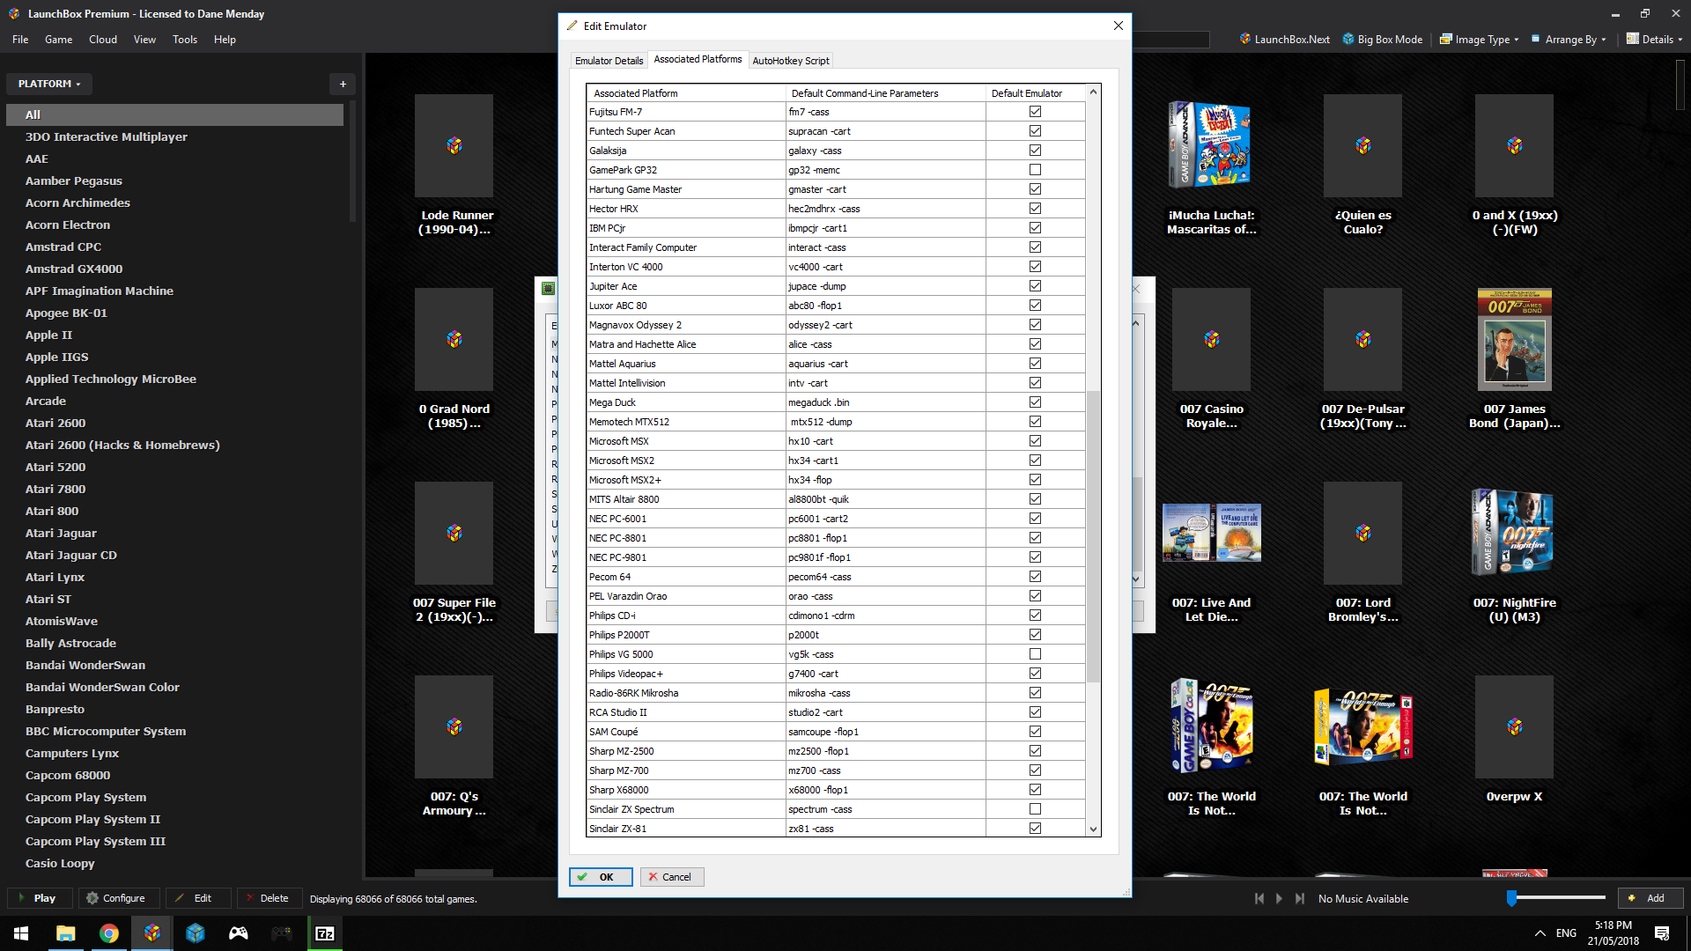Click the blue cube taskbar icon
This screenshot has width=1691, height=951.
point(196,933)
